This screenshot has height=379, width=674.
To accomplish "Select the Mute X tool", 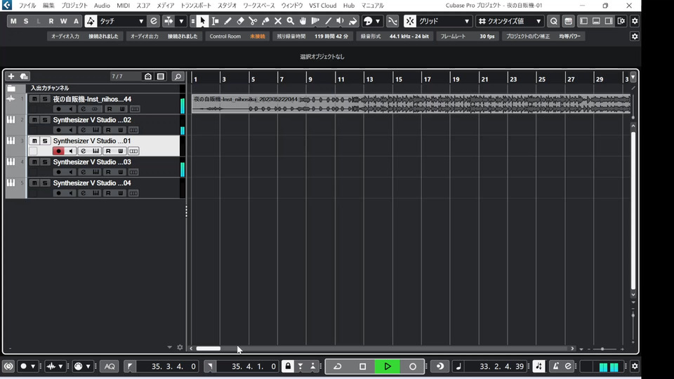I will 278,21.
